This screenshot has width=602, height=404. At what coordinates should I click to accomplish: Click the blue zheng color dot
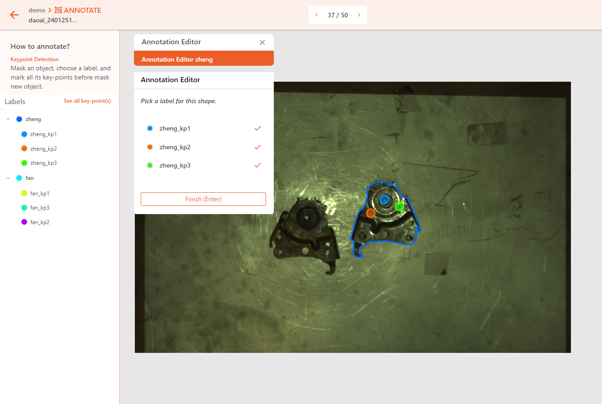coord(19,119)
